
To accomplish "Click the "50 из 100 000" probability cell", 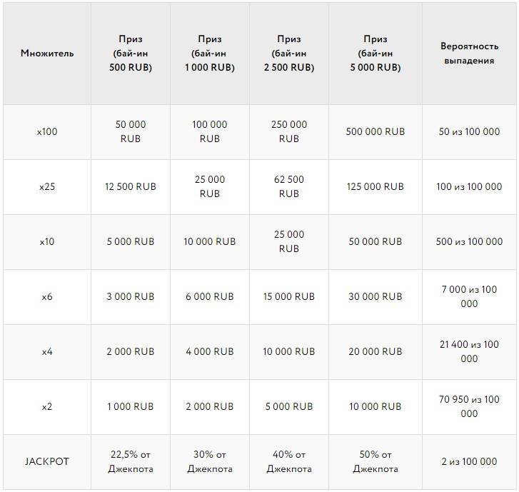I will point(468,132).
